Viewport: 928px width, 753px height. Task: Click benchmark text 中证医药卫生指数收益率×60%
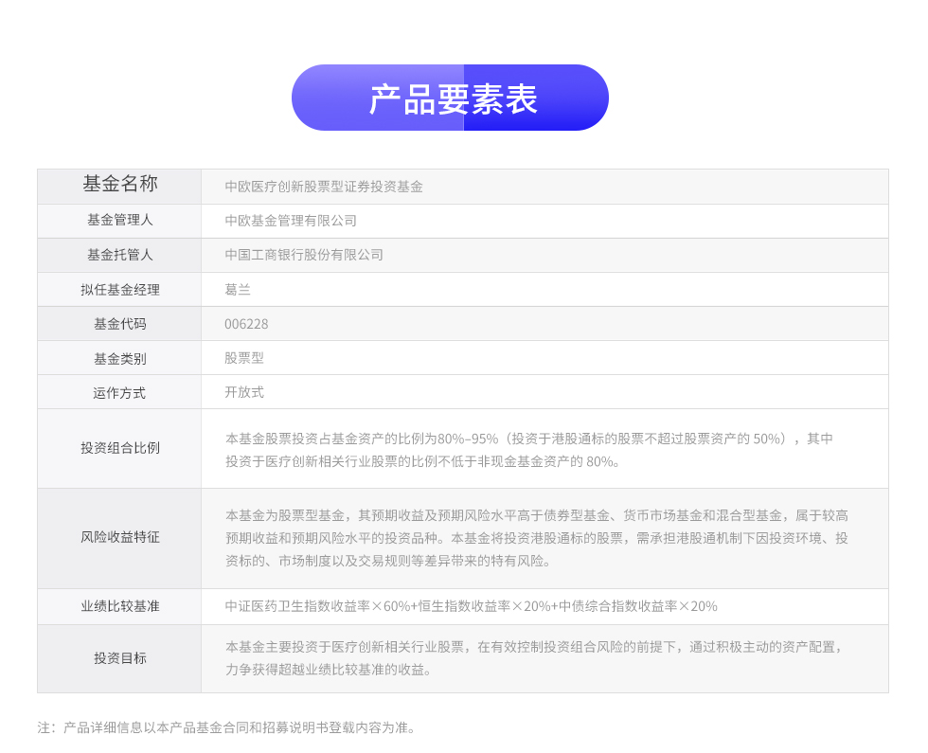[x=318, y=606]
